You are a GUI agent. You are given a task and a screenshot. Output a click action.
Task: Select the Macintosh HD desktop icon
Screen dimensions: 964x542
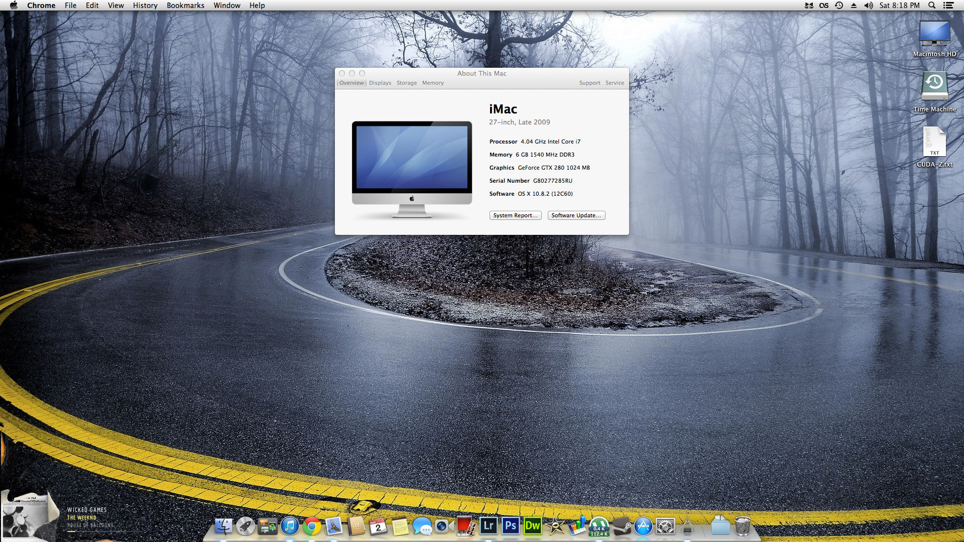pyautogui.click(x=934, y=39)
